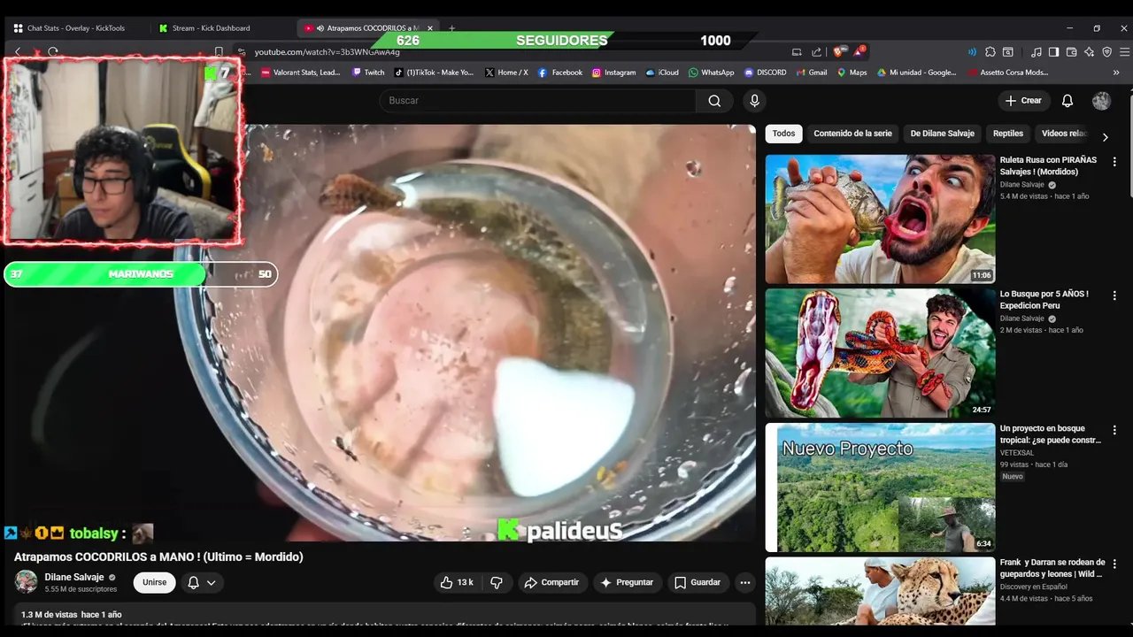Screen dimensions: 1133x637
Task: Open Brave Shields lion icon
Action: tap(840, 52)
